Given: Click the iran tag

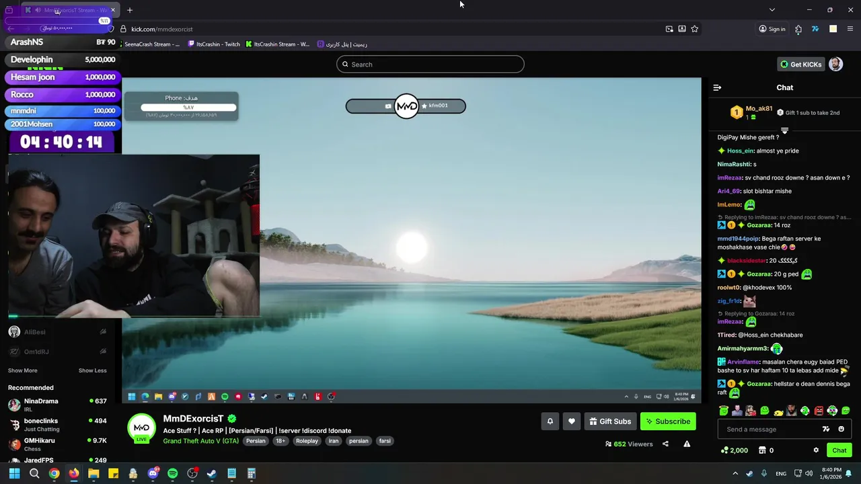Looking at the screenshot, I should coord(334,441).
